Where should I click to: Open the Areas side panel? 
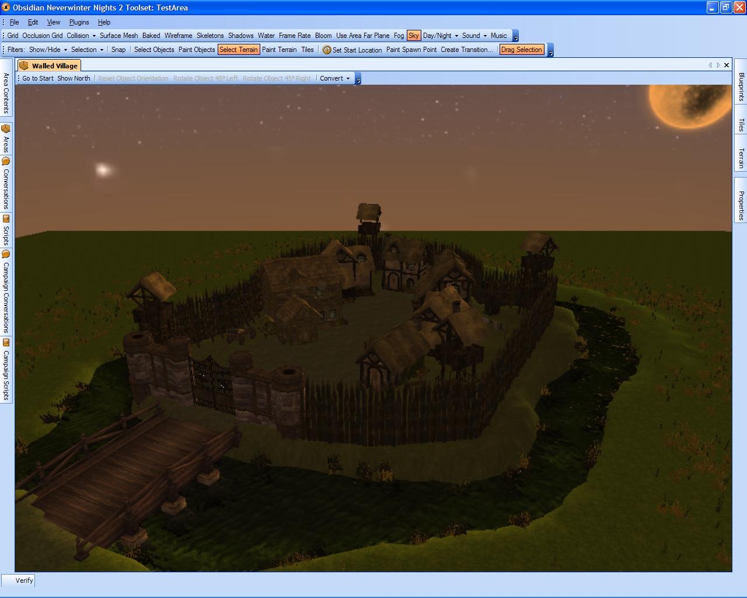click(x=6, y=138)
